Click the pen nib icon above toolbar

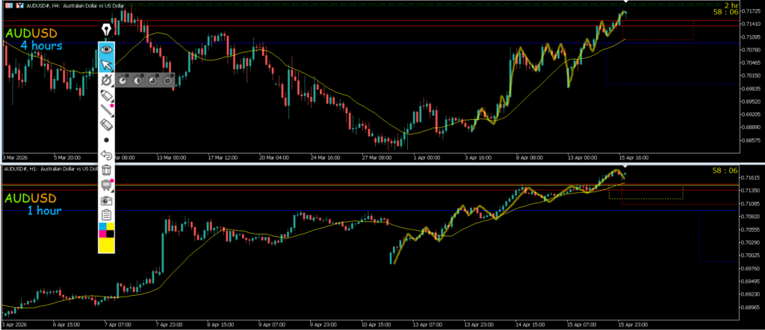point(107,31)
